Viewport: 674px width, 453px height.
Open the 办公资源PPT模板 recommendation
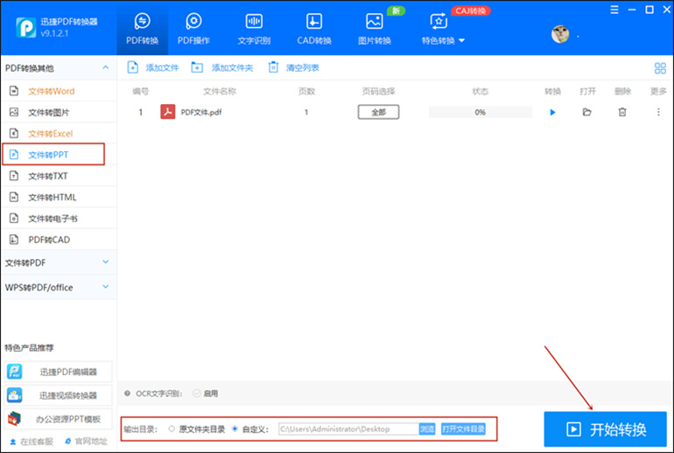tap(59, 419)
